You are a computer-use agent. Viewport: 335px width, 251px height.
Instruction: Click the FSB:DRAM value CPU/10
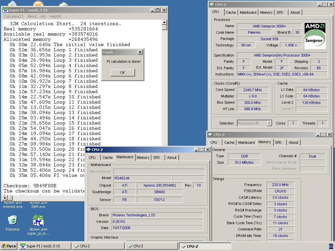click(280, 191)
